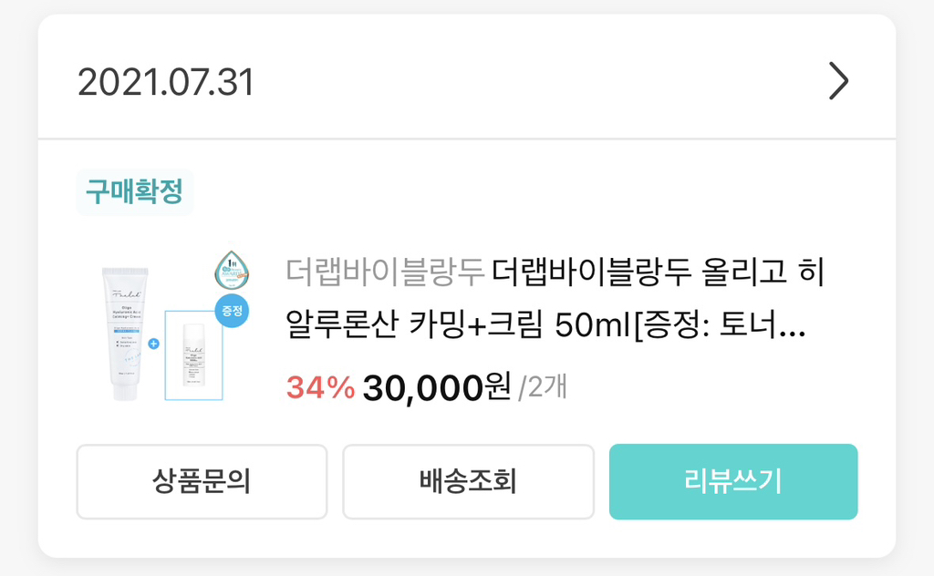Click the small toner sample bottle image
934x576 pixels.
pyautogui.click(x=193, y=354)
